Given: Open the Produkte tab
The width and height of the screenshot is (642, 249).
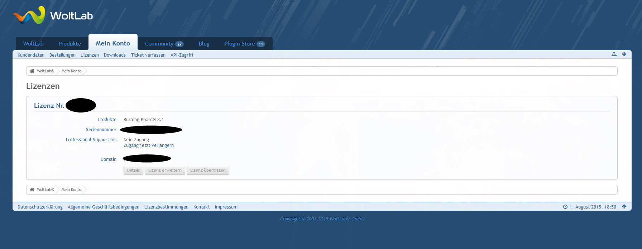Looking at the screenshot, I should (70, 44).
